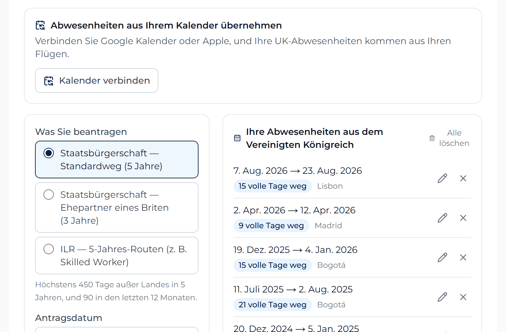Click the '15 volle Tage weg' badge for 19. Dez. 2025
Screen dimensions: 506x332
click(x=272, y=265)
